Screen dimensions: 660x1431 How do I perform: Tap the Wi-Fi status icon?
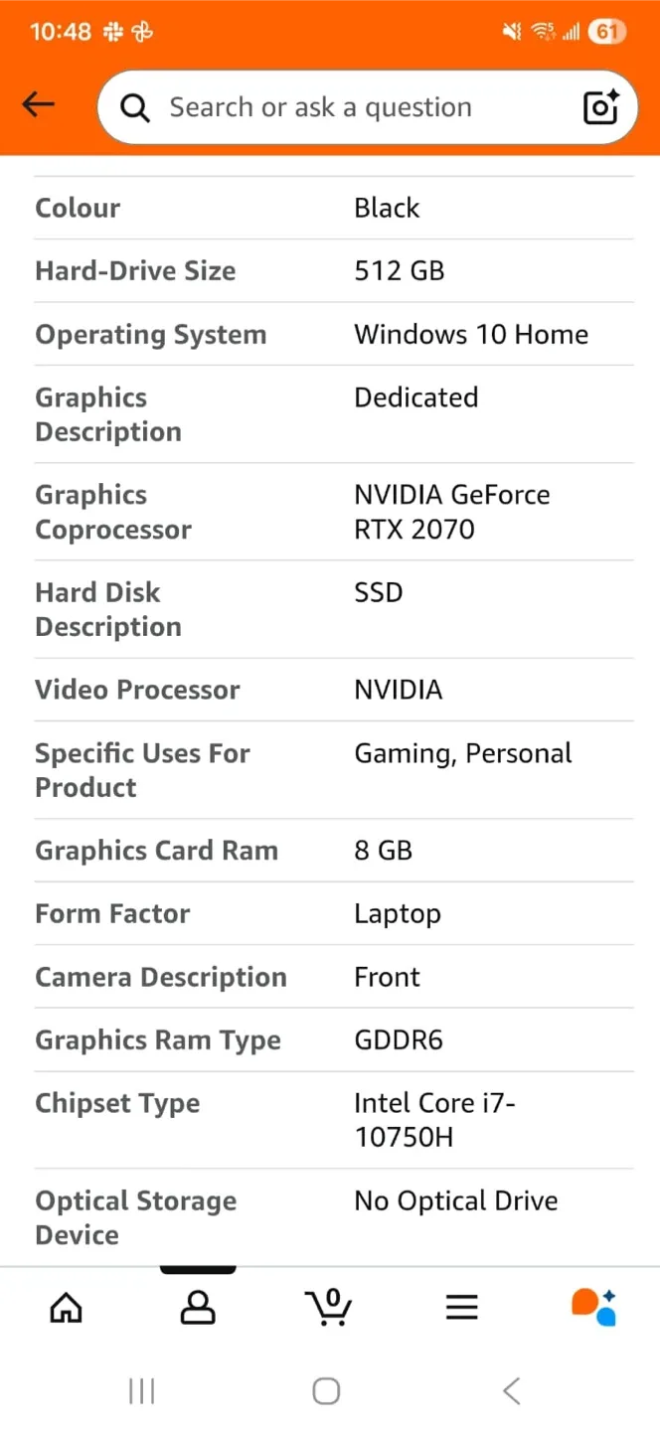pyautogui.click(x=543, y=31)
